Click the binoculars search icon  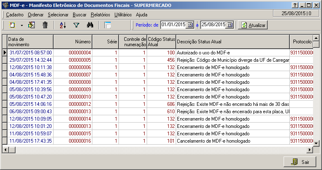point(91,25)
